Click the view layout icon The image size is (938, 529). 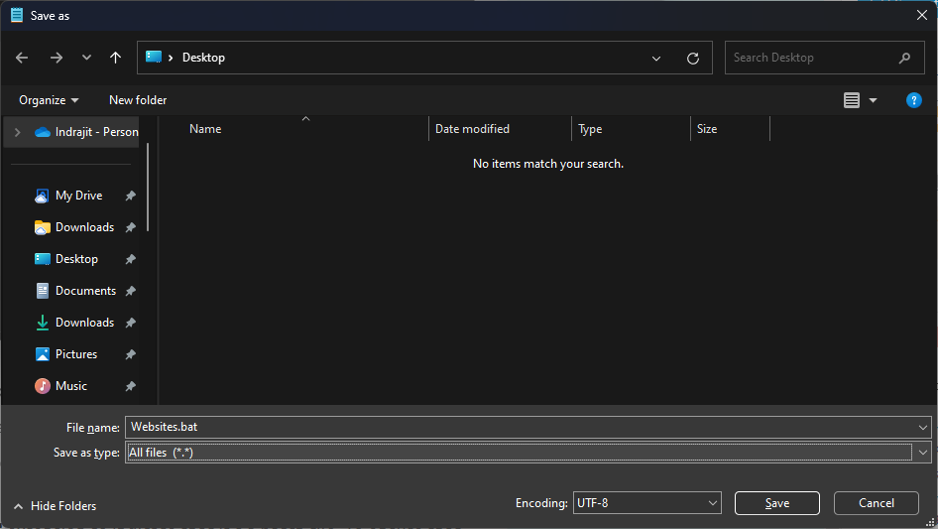852,100
